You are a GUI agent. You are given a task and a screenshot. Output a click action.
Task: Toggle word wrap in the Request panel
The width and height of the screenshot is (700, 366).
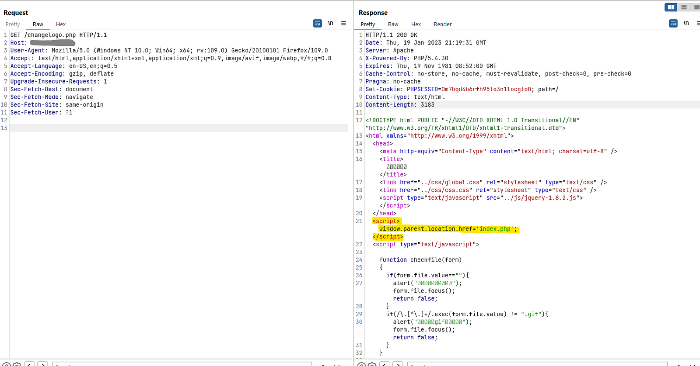click(318, 23)
